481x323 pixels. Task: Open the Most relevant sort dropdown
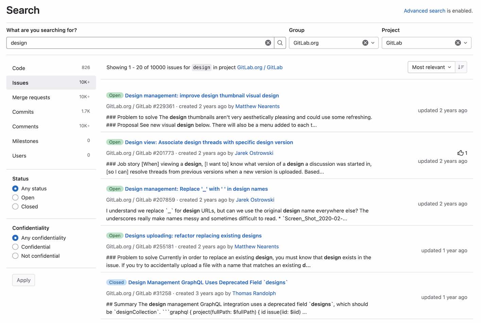click(431, 67)
